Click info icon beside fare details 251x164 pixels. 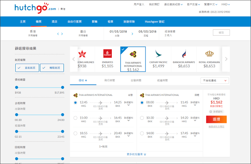tap(211, 112)
